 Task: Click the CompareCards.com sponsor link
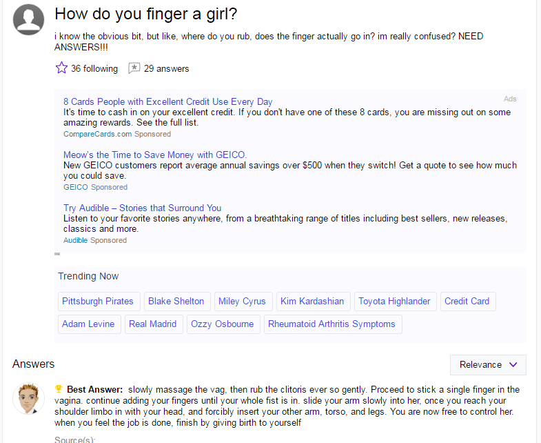[x=97, y=134]
